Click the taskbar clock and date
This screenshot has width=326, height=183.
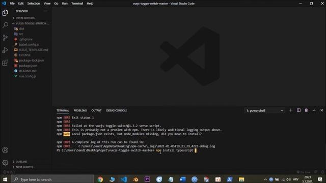pyautogui.click(x=308, y=179)
